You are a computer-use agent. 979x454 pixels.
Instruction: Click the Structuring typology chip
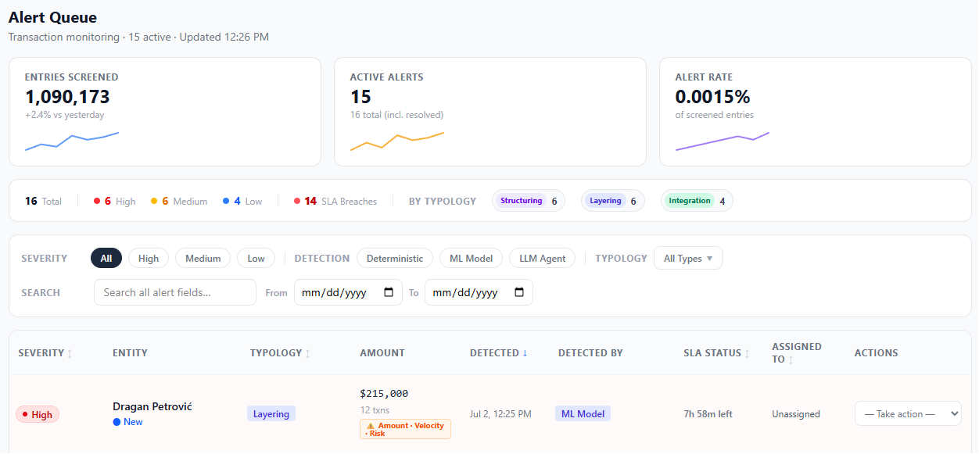click(529, 201)
